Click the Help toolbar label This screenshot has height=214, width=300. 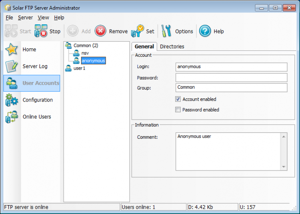(219, 31)
